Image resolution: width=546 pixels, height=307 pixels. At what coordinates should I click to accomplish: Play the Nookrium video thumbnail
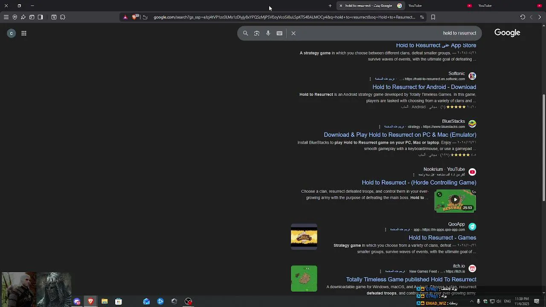tap(455, 201)
